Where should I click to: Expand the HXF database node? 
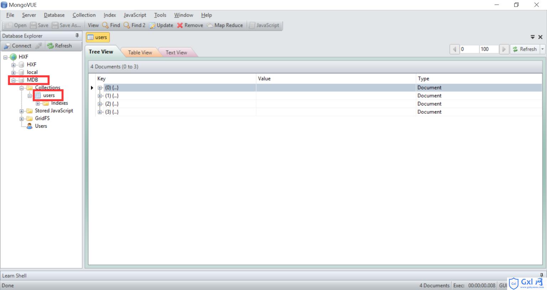pyautogui.click(x=14, y=65)
